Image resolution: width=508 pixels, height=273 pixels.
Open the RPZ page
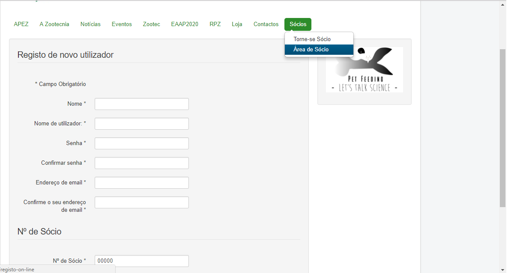point(215,24)
